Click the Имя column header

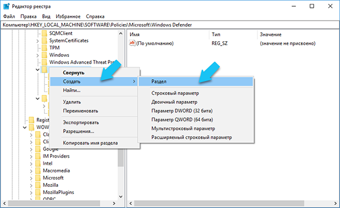(168, 35)
